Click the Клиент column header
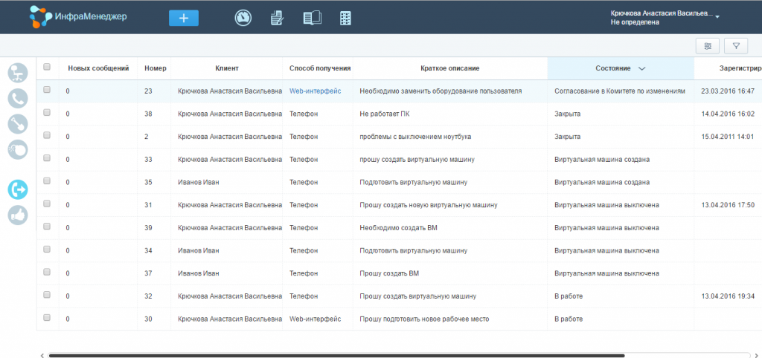The height and width of the screenshot is (358, 762). 227,68
